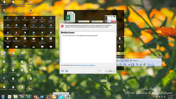Select the 27-12-2016 folder
The image size is (176, 99).
click(4, 63)
